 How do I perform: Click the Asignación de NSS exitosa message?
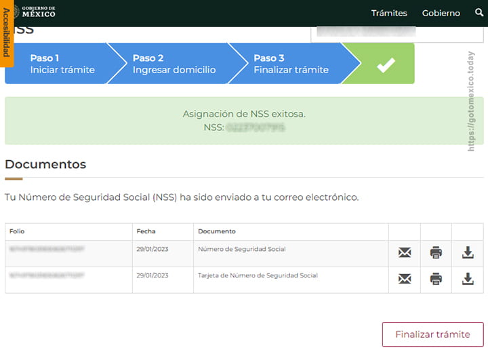coord(244,114)
